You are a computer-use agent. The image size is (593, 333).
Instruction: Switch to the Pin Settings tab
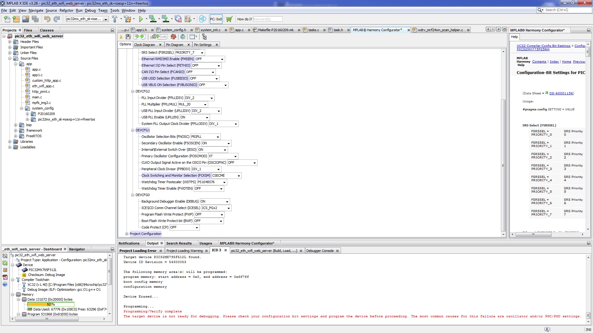point(203,45)
